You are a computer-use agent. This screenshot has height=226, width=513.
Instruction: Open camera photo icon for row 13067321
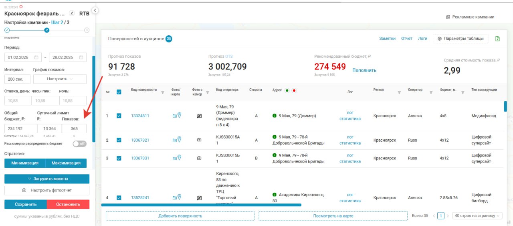[x=199, y=140]
